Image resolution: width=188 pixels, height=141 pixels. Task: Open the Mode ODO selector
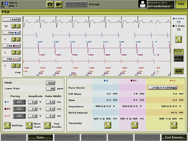click(50, 83)
